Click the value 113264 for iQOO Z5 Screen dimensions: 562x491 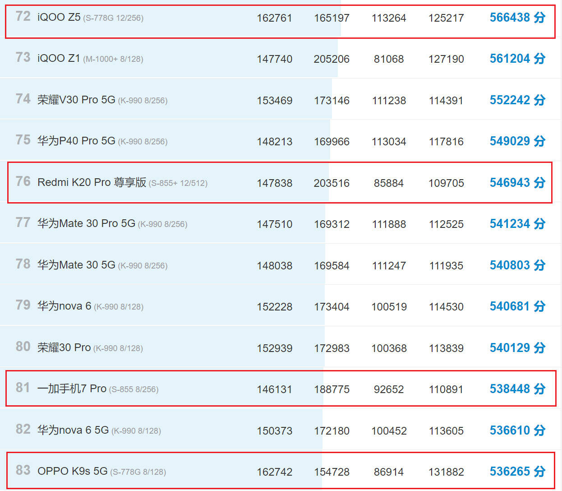tap(389, 18)
